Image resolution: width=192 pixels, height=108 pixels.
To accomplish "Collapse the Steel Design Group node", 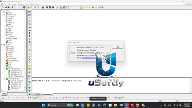I will (4, 69).
